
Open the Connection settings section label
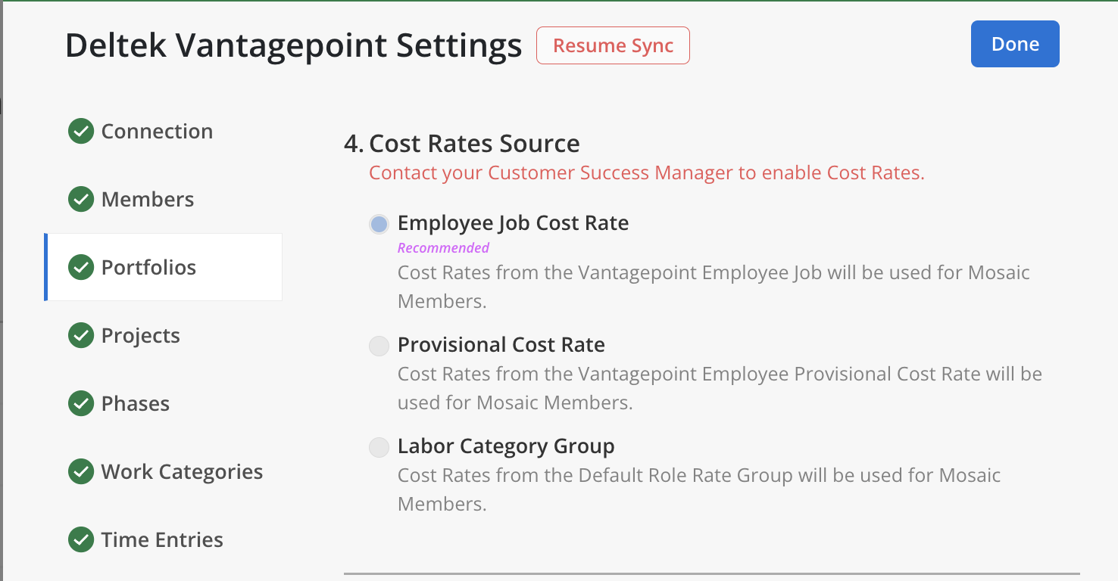tap(157, 131)
